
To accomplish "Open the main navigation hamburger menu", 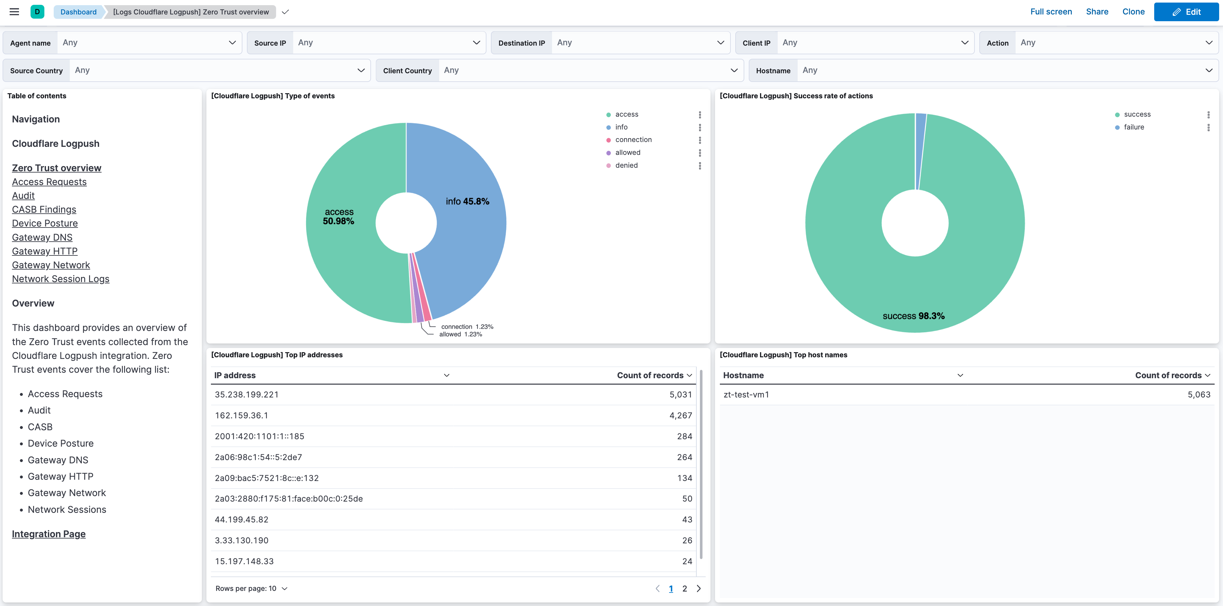I will pos(14,12).
